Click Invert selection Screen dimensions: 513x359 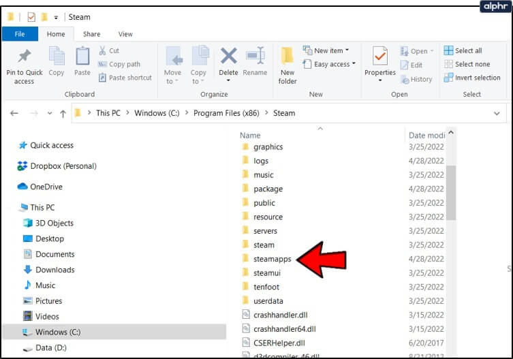pyautogui.click(x=472, y=78)
